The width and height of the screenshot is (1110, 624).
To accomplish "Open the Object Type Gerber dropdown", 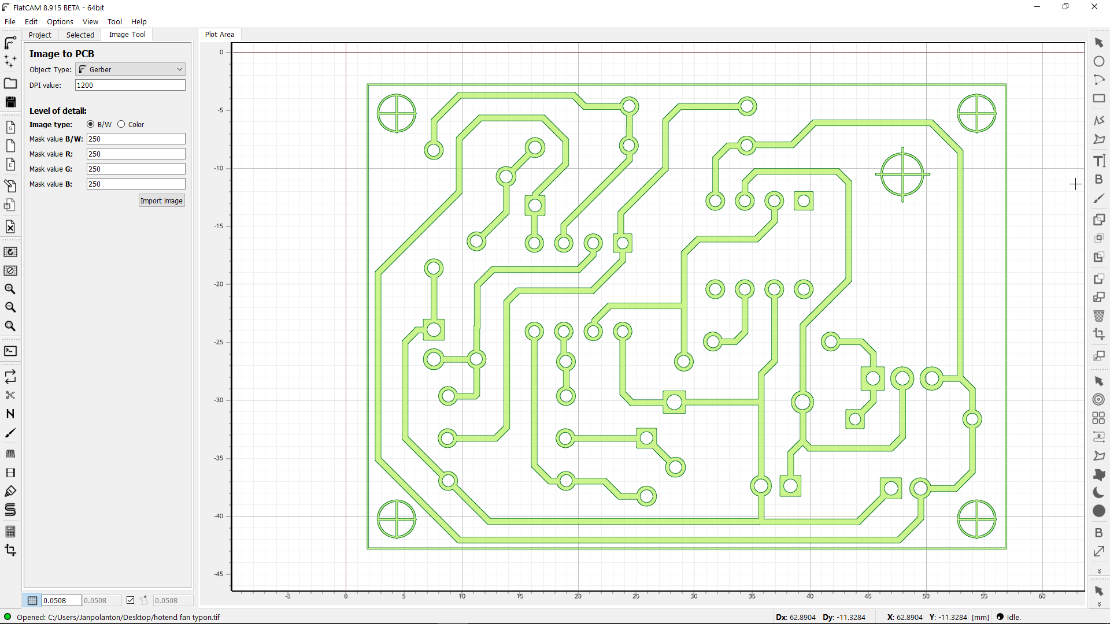I will tap(130, 69).
